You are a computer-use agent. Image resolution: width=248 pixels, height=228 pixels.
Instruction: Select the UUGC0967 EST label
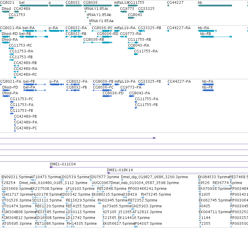(x=101, y=183)
